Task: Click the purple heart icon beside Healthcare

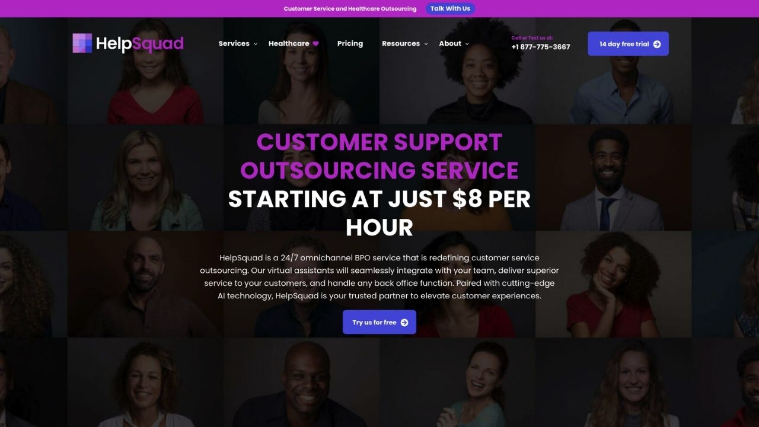Action: pos(315,43)
